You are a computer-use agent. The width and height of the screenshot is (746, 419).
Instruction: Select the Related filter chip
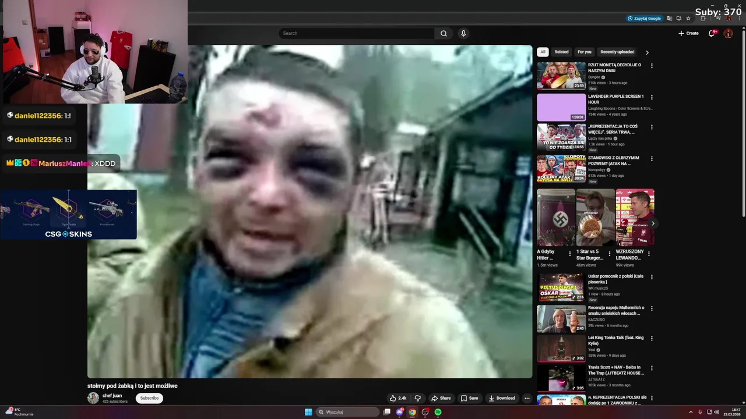pos(561,52)
